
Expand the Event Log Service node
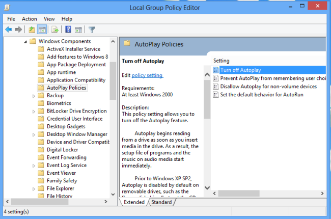(34, 166)
